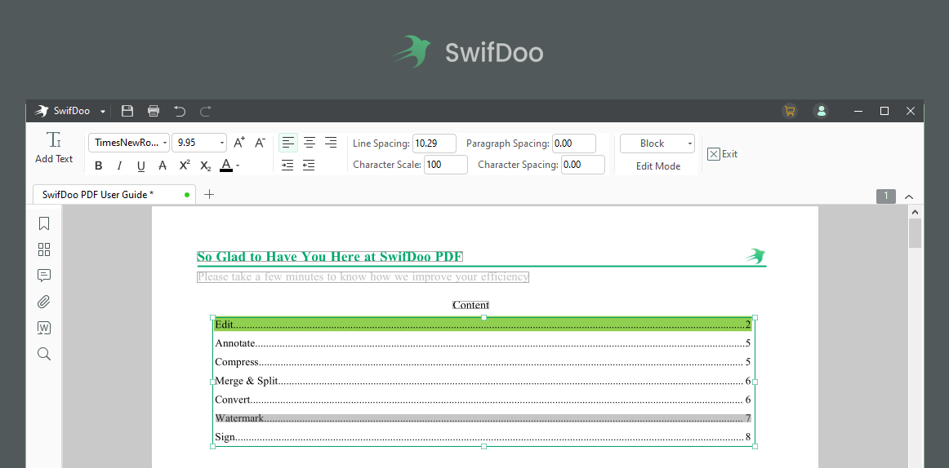Switch to SwifDoo PDF User Guide tab
This screenshot has height=468, width=949.
(114, 194)
